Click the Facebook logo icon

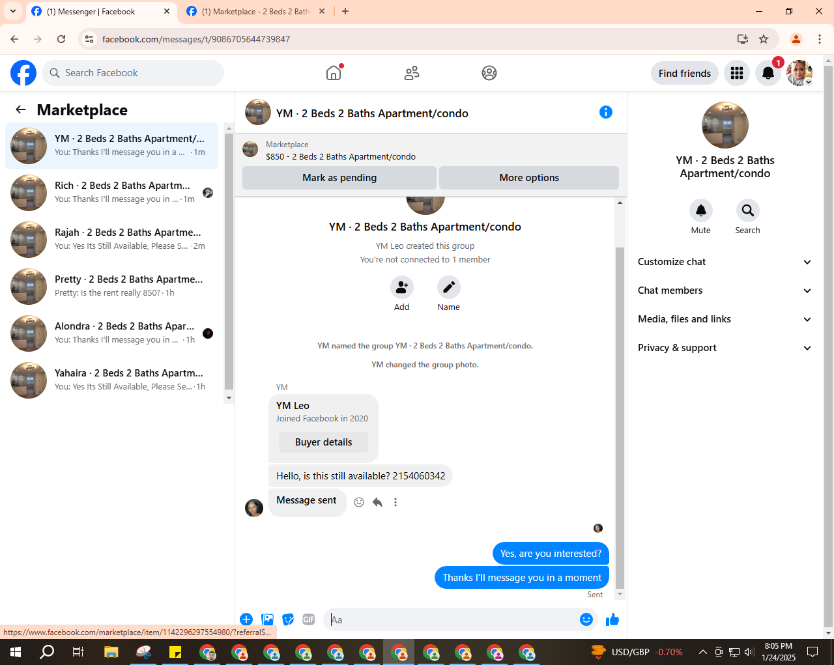[x=23, y=73]
